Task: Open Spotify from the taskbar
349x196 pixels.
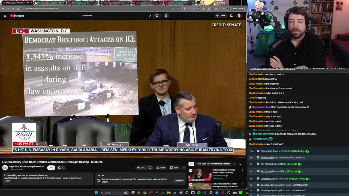Action: (199, 193)
